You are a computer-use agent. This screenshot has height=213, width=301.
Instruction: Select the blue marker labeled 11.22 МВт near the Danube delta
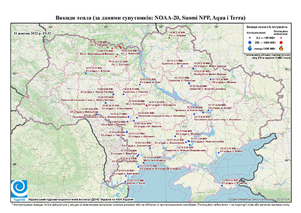coord(125,182)
